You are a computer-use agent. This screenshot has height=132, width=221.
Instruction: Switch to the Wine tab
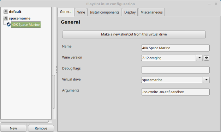point(81,12)
